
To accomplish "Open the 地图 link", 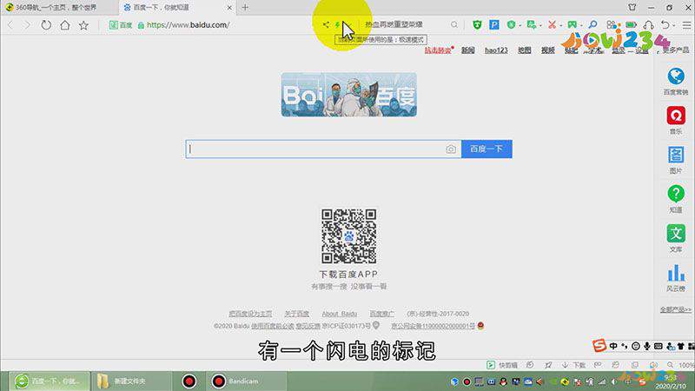I will 525,50.
